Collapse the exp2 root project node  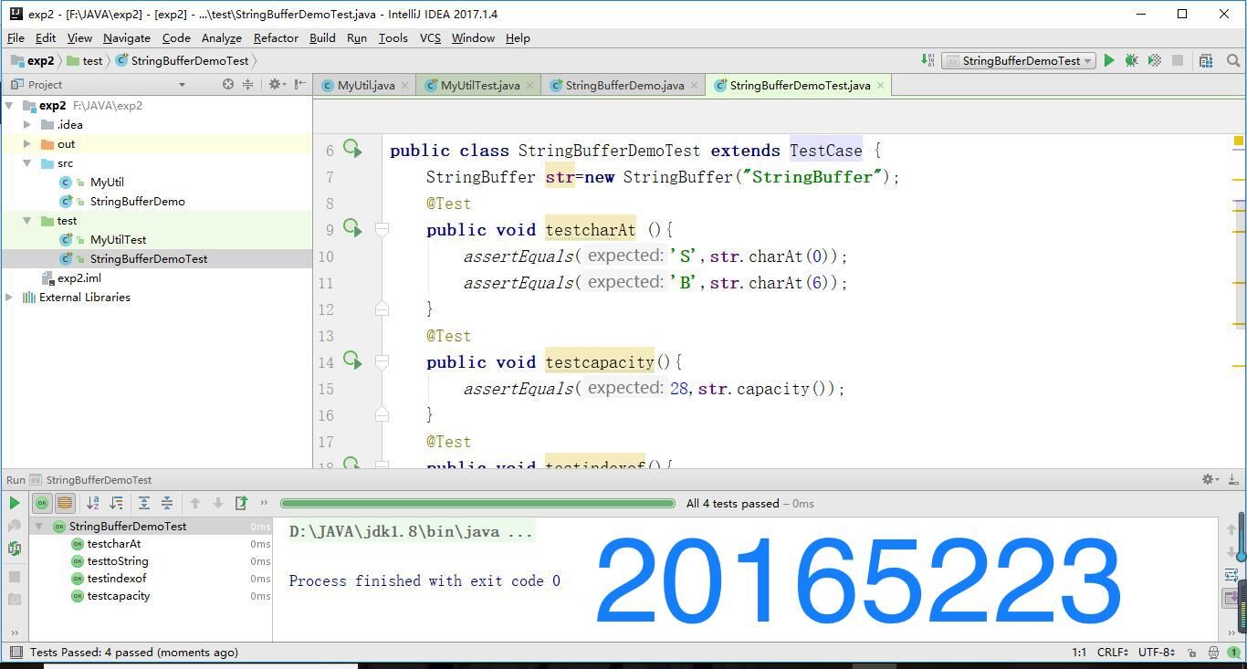point(9,106)
